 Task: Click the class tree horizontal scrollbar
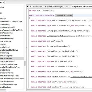3,90
